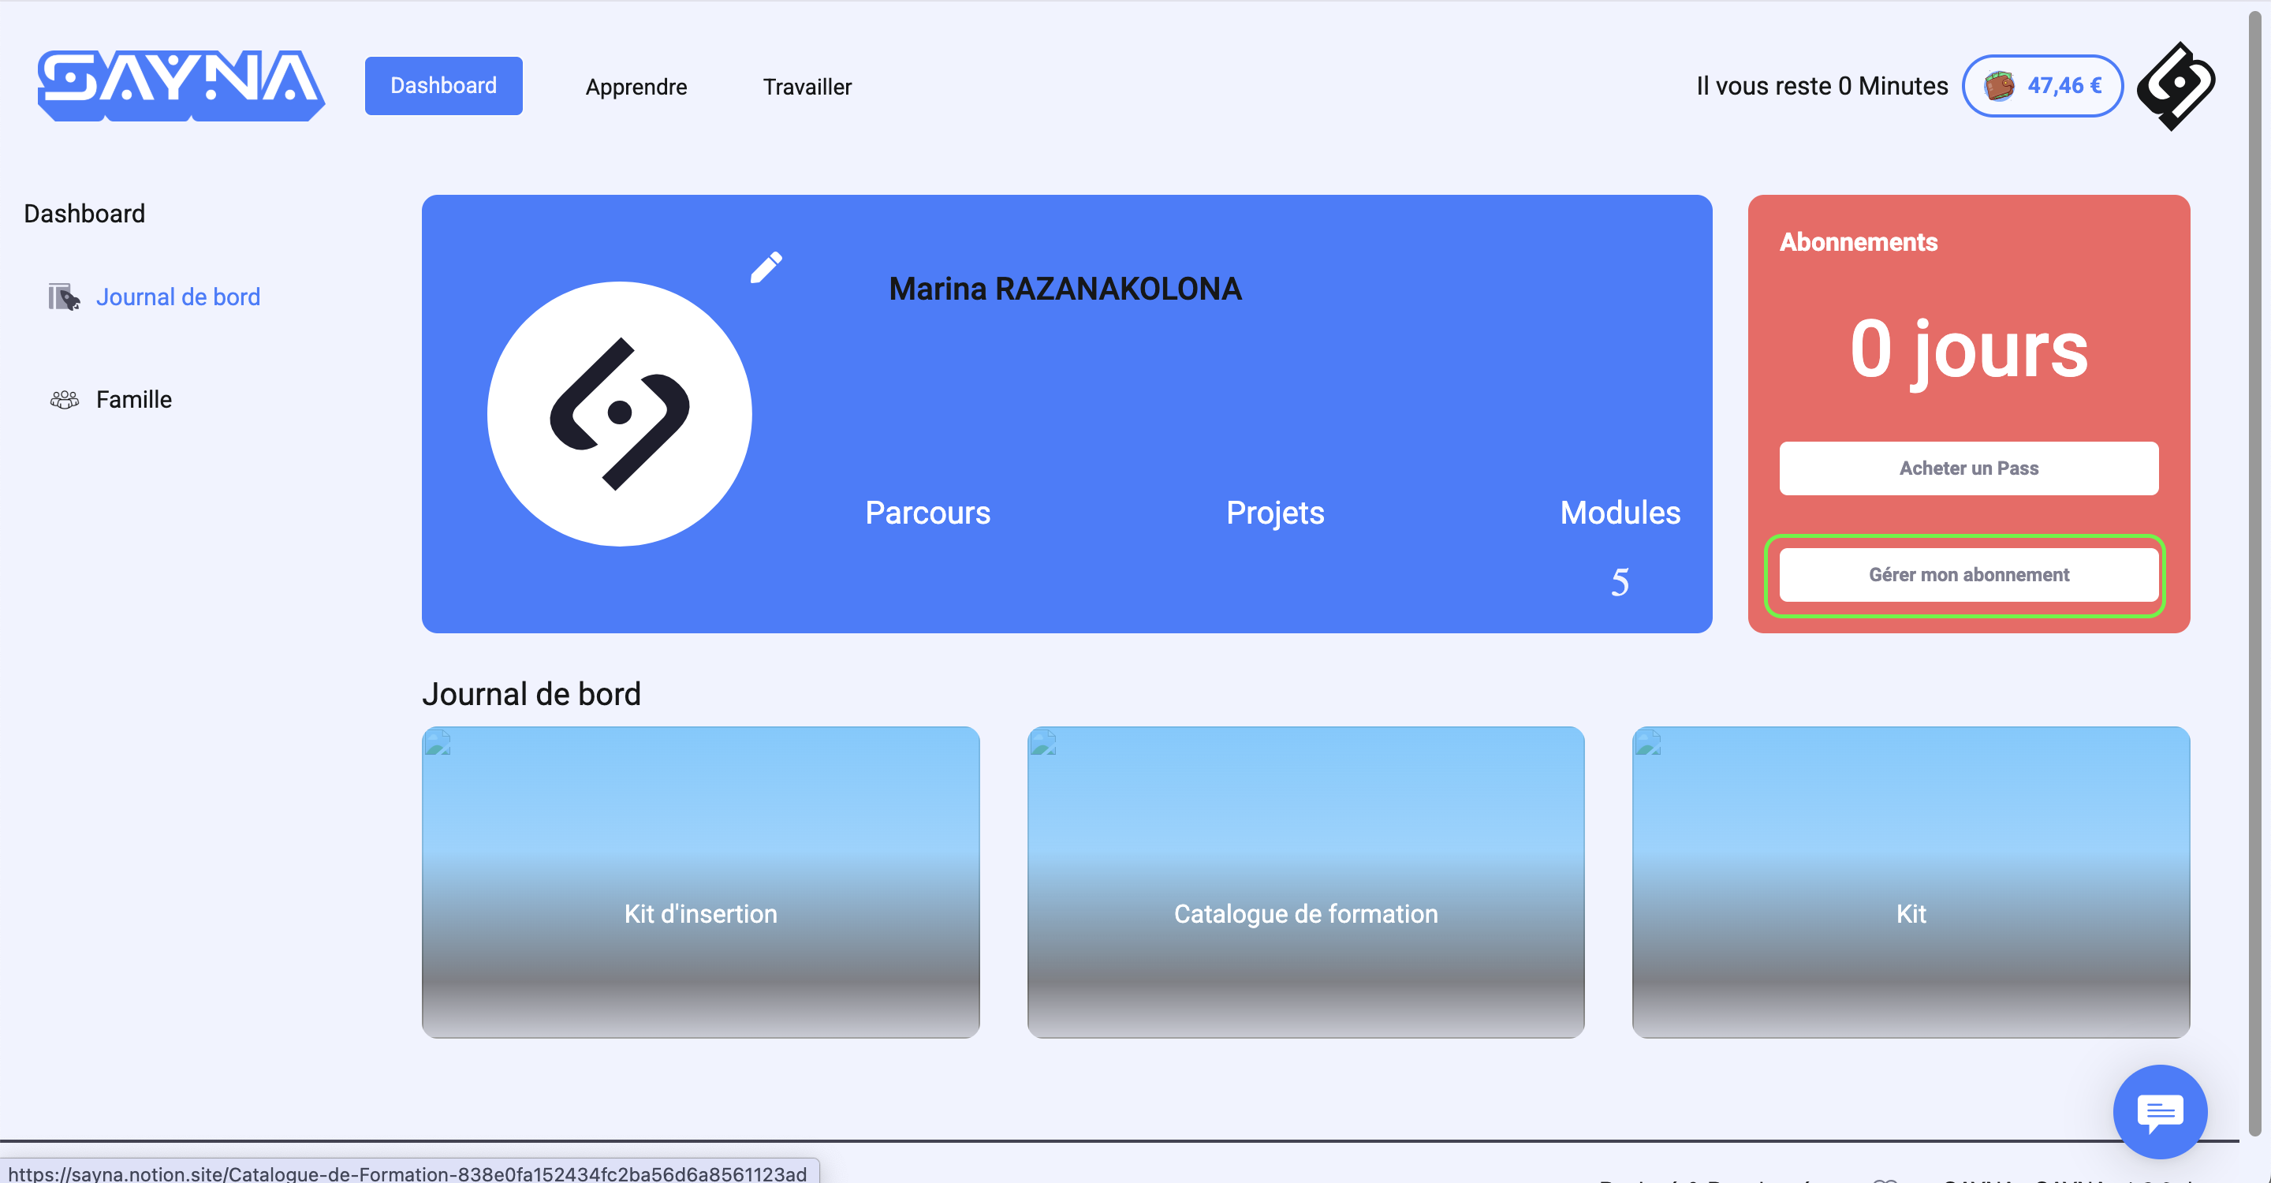Select Journal de bord sidebar link
2271x1183 pixels.
[x=178, y=297]
